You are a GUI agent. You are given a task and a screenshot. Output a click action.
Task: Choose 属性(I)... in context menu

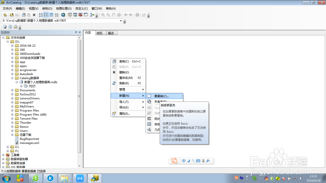point(128,114)
